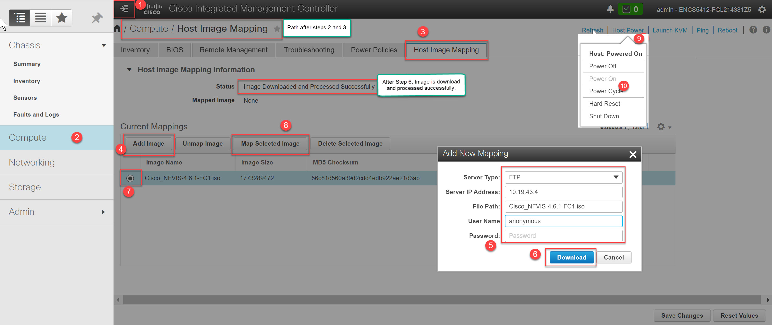772x325 pixels.
Task: Select the Cisco_NFVIS-4.6.1-FC1.iso radio button
Action: coord(130,178)
